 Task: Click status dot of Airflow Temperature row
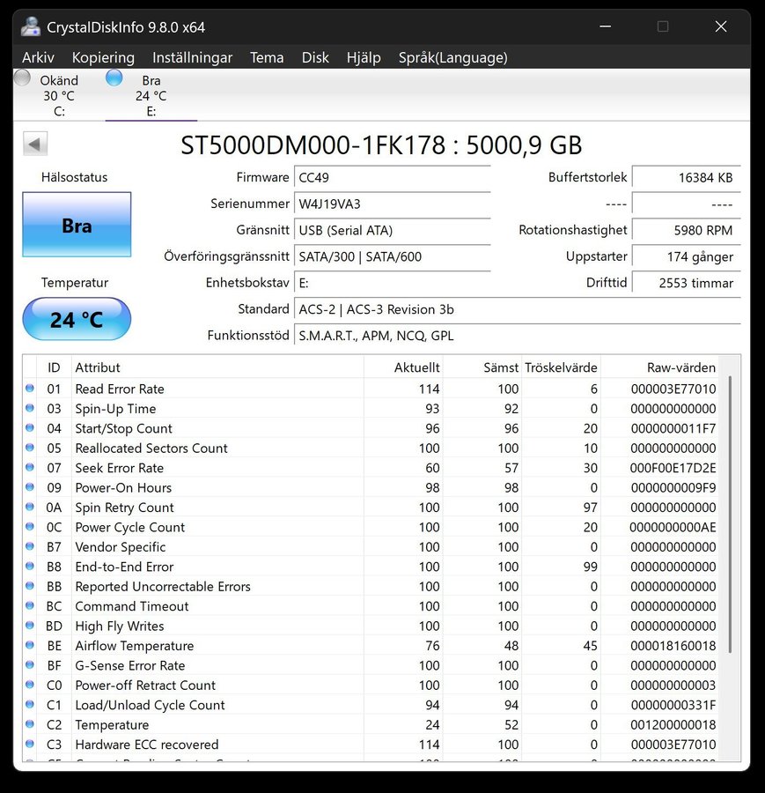30,645
